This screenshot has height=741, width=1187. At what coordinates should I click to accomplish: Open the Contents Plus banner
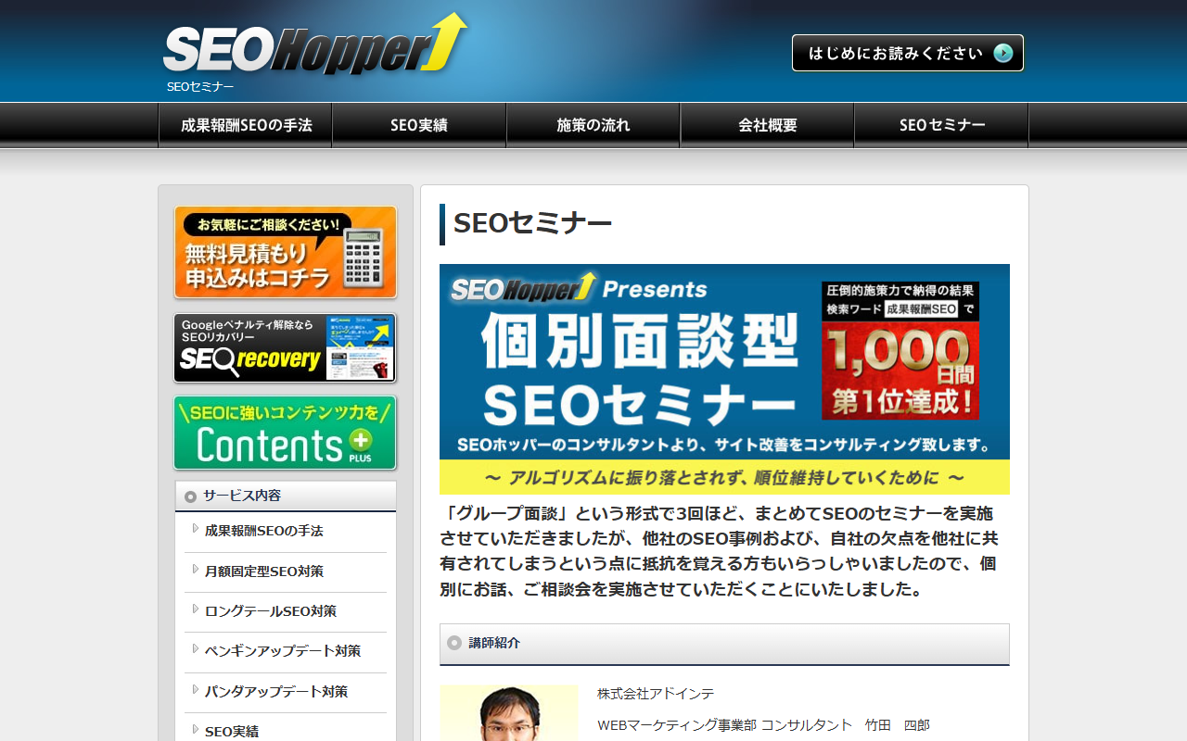coord(285,433)
